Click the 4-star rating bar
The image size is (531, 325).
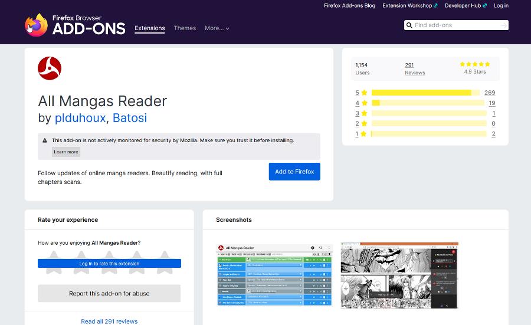(x=428, y=103)
